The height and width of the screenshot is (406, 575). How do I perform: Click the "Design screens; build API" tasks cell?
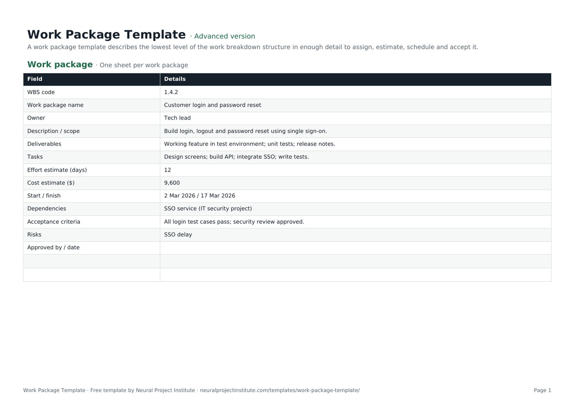click(x=356, y=157)
